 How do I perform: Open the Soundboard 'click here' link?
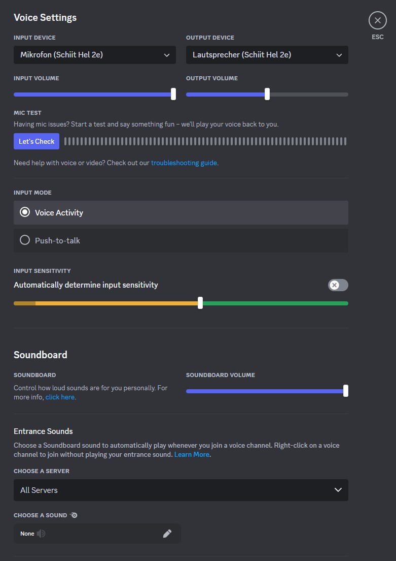click(x=60, y=397)
